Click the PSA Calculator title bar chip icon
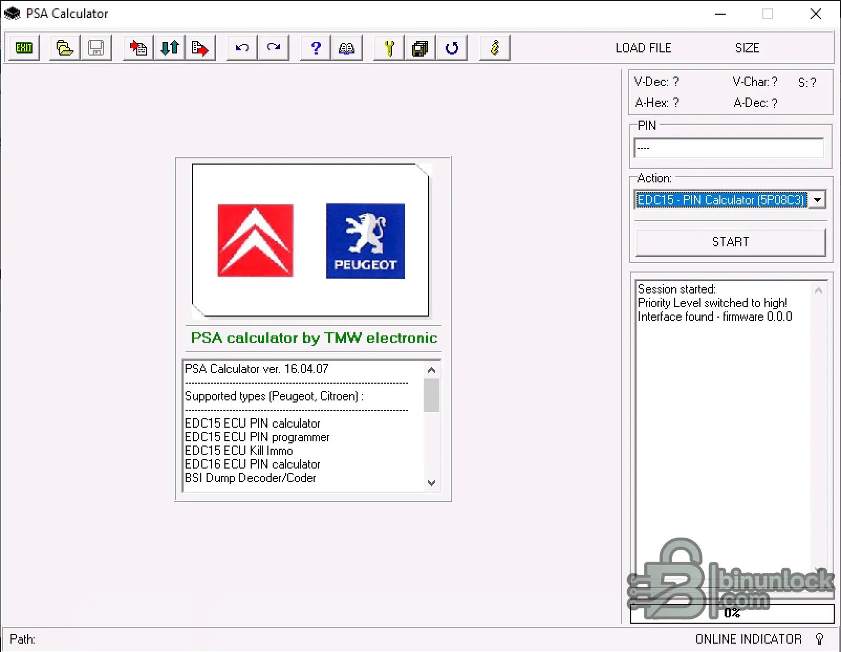This screenshot has width=841, height=652. click(12, 14)
